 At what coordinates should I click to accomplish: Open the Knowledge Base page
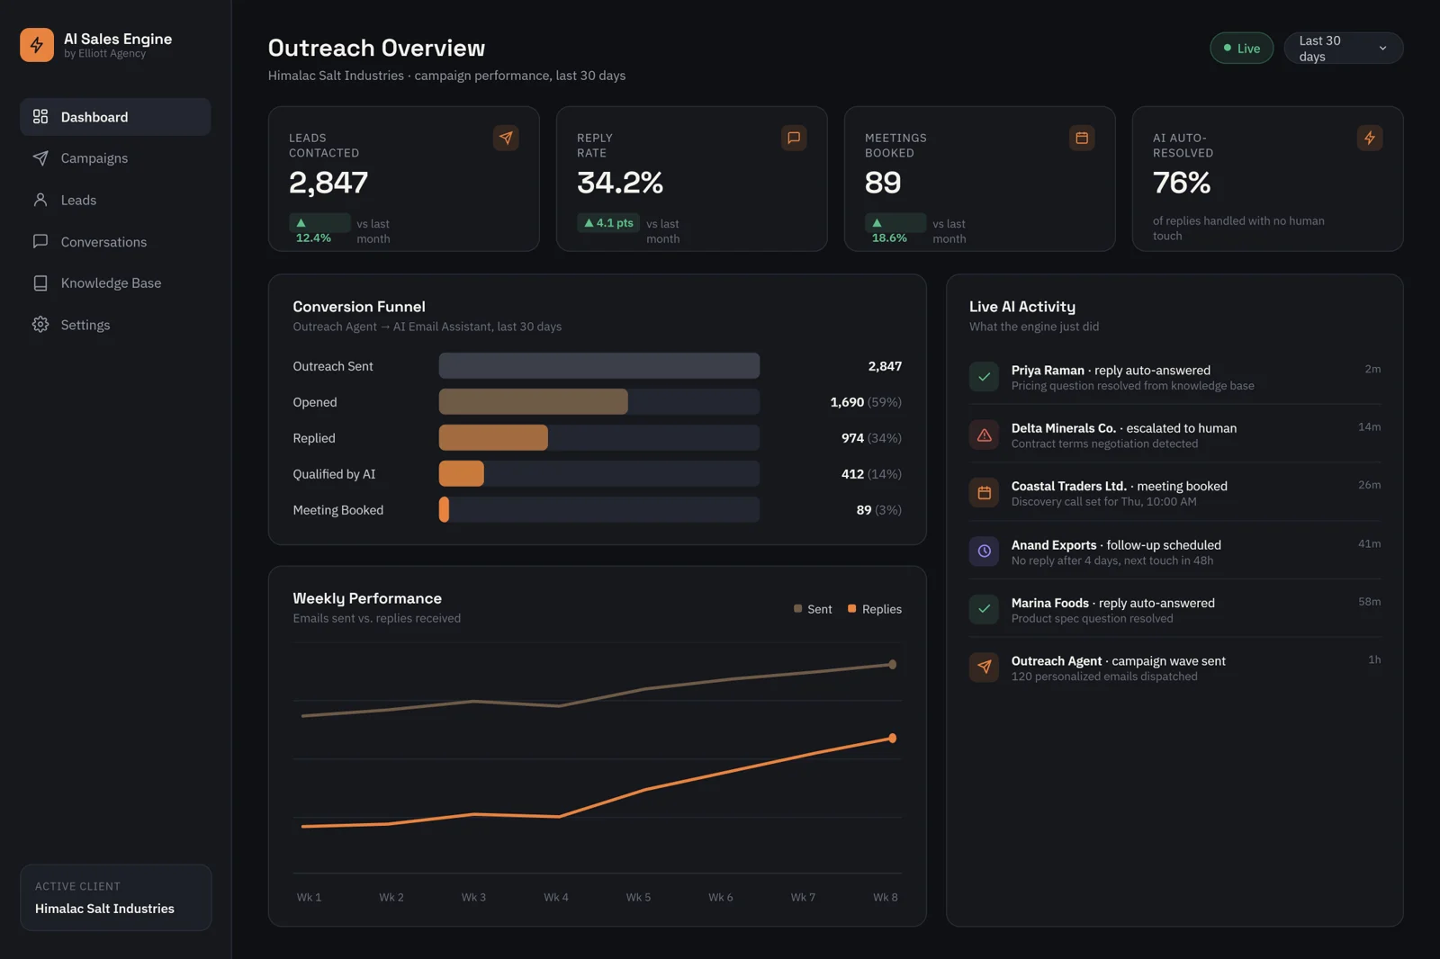tap(115, 282)
